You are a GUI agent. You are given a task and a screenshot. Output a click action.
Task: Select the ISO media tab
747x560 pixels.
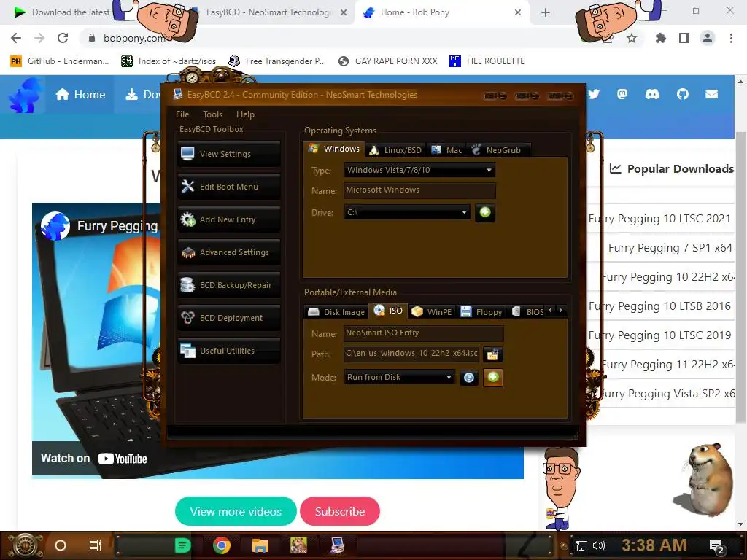pyautogui.click(x=388, y=311)
